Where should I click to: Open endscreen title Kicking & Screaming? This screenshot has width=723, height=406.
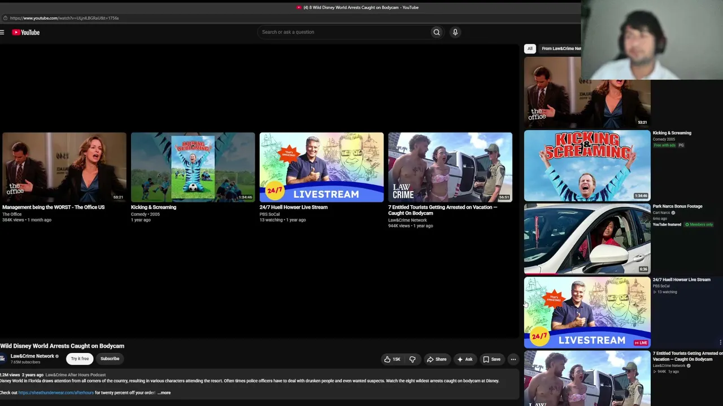point(154,208)
